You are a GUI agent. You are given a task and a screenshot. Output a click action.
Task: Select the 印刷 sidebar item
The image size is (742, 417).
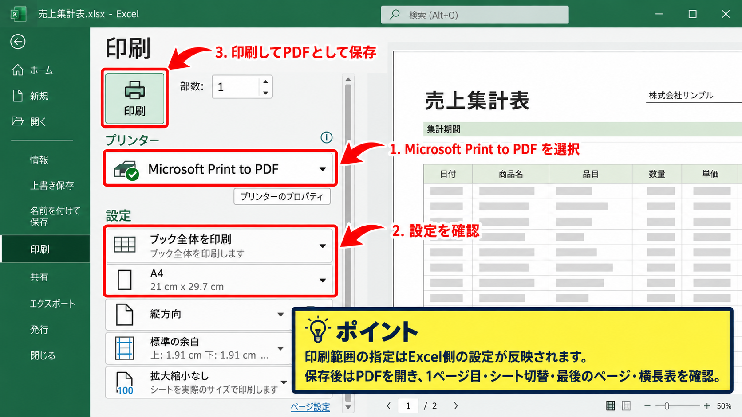tap(45, 249)
